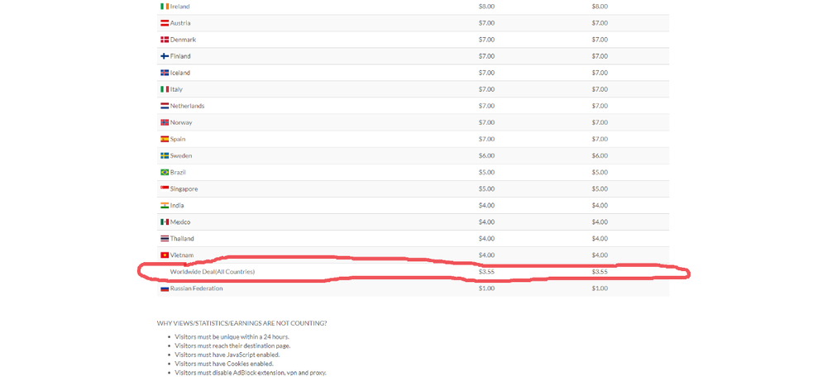Click the Thailand country label
This screenshot has height=386, width=827.
182,238
